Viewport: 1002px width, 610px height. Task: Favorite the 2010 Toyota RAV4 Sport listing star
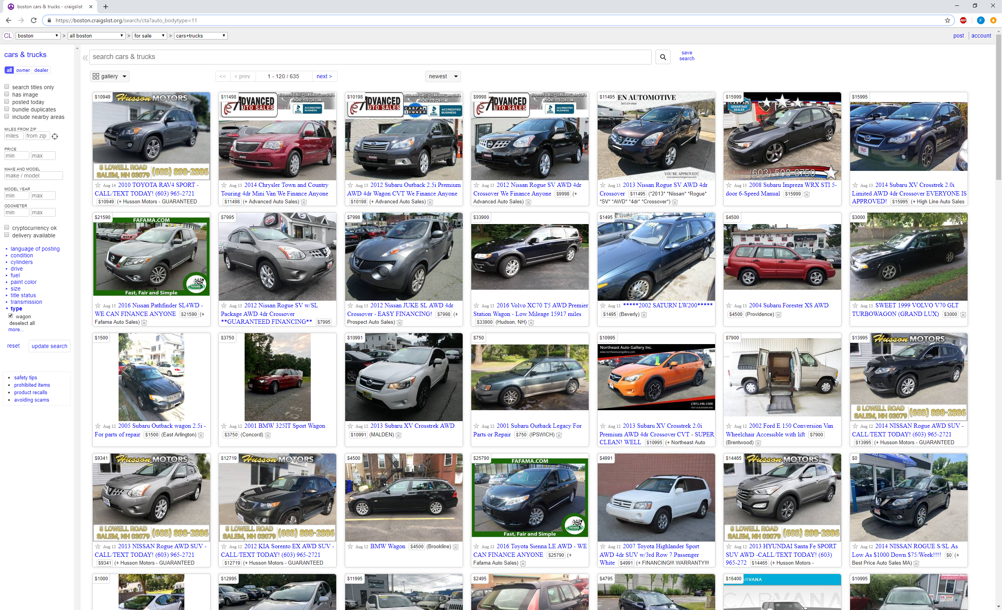click(x=98, y=185)
